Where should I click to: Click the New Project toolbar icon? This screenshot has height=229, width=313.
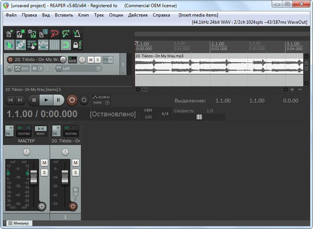pyautogui.click(x=10, y=34)
